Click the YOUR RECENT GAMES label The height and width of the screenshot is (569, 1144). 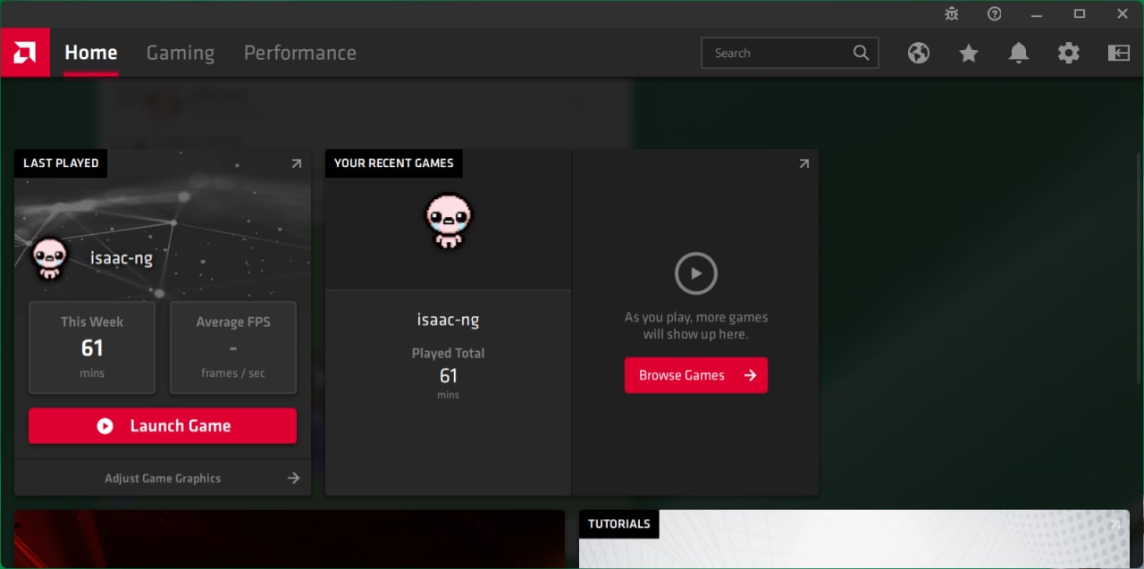click(394, 163)
